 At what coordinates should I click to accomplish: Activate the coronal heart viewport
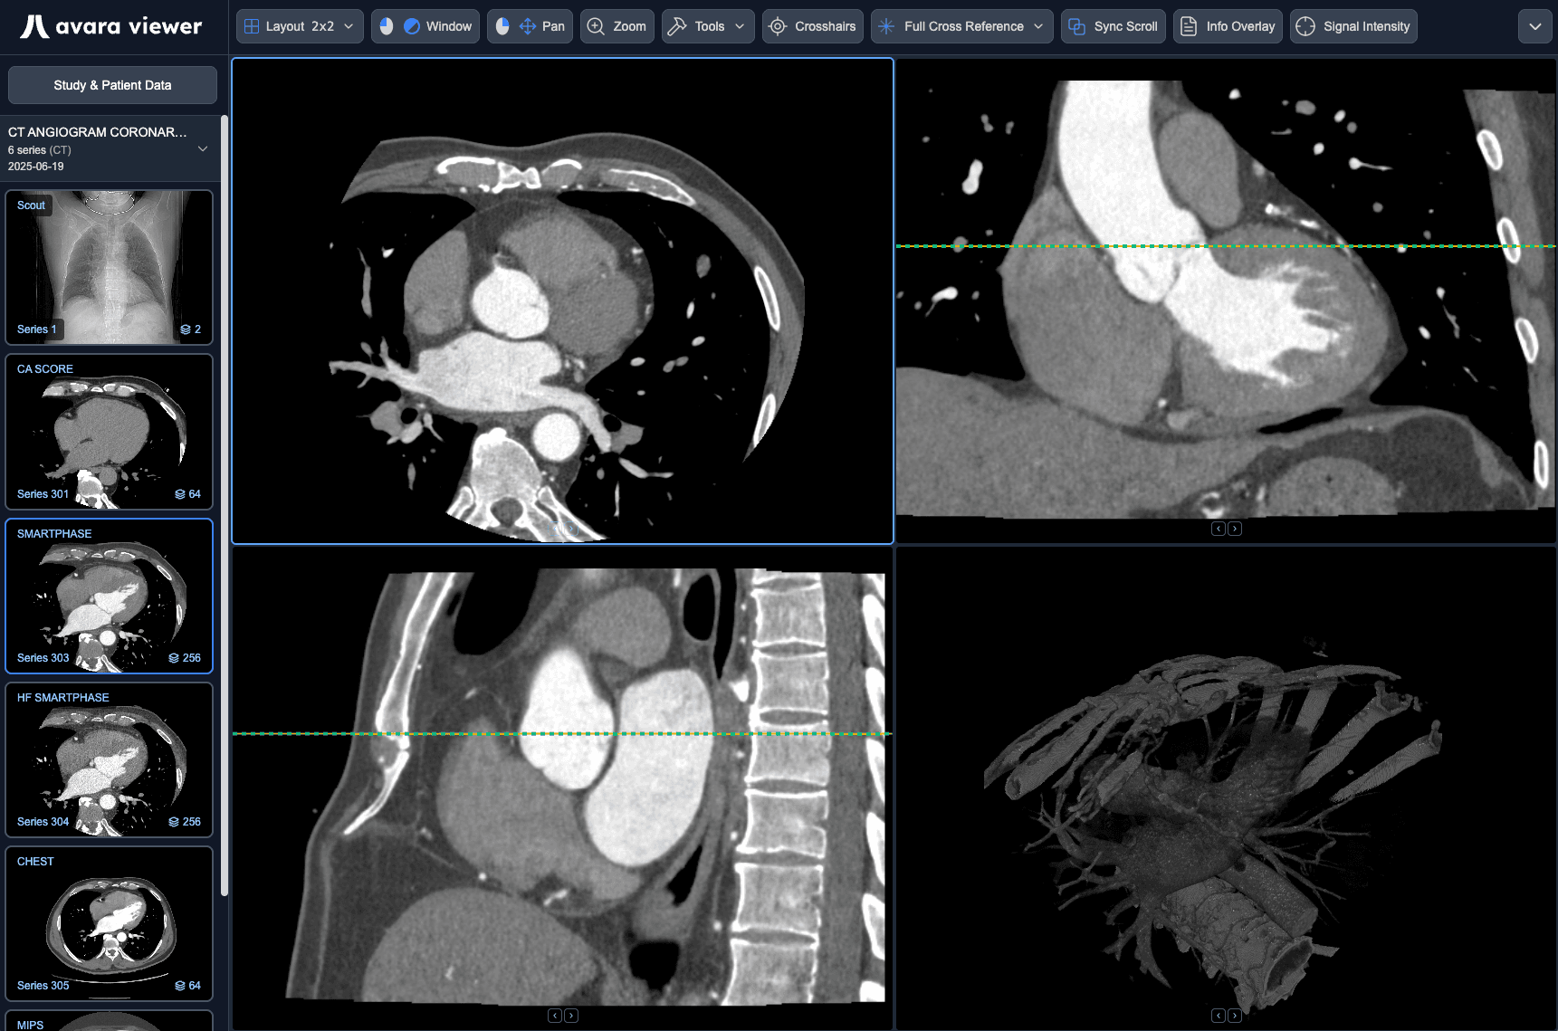pos(1227,301)
